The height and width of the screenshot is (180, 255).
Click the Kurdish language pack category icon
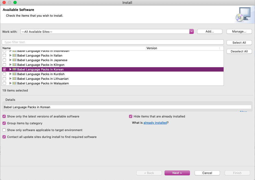pos(14,74)
